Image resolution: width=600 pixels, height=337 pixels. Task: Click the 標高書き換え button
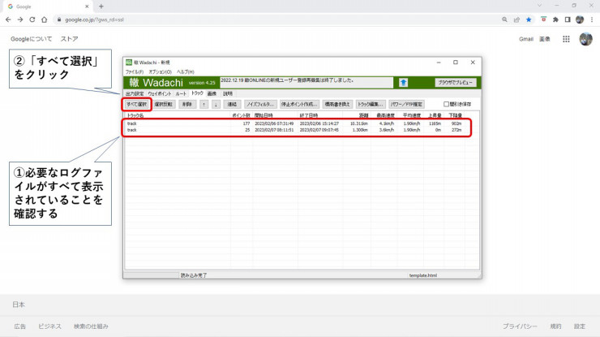tap(337, 104)
